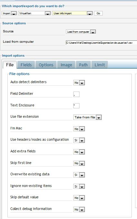Click the Field Delimiter input box
The width and height of the screenshot is (137, 219).
[77, 94]
